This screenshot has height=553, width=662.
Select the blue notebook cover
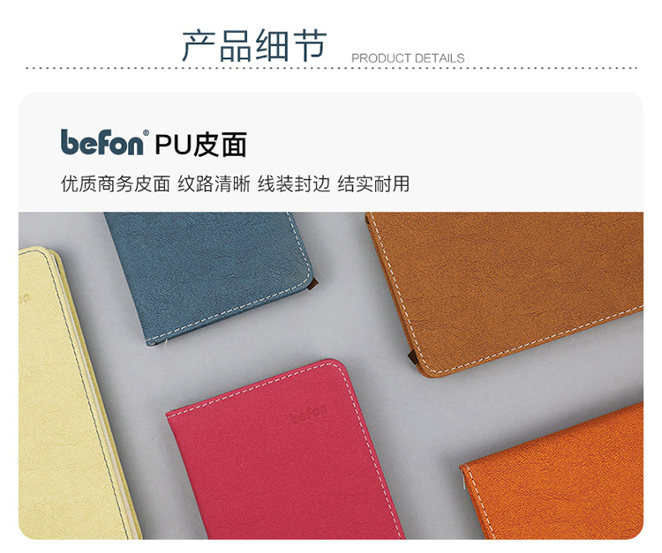point(209,274)
